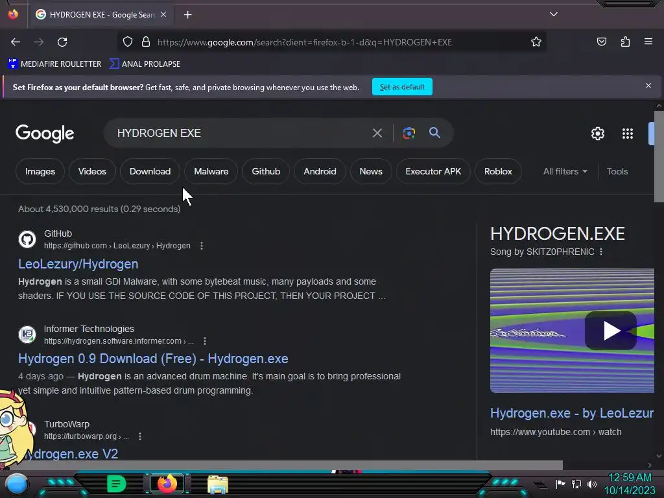664x498 pixels.
Task: Click the padlock site security icon
Action: [146, 42]
